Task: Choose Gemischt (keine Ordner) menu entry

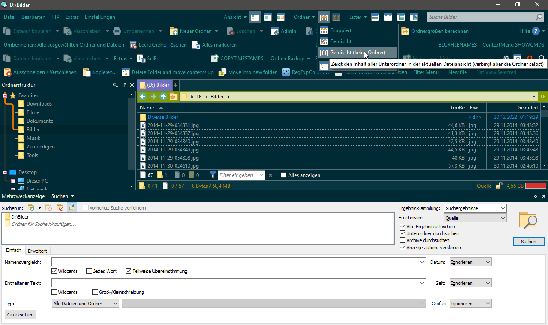Action: pos(357,53)
